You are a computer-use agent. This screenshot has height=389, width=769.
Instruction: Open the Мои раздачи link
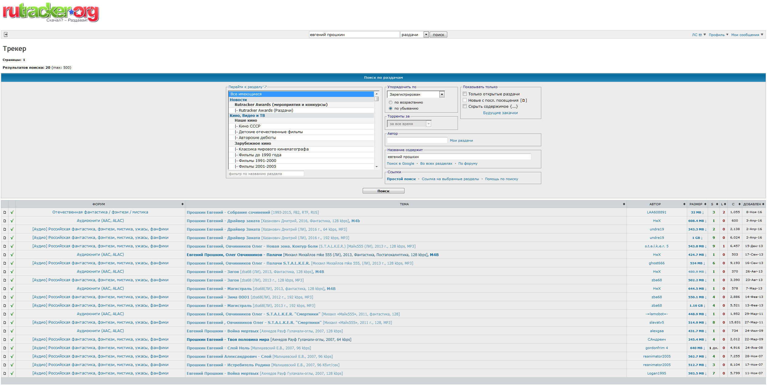(x=461, y=140)
